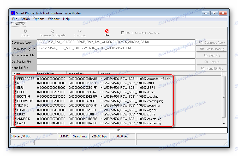Minimize the Smart Phone Flash Tool window
Screen dimensions: 238x156
click(206, 13)
